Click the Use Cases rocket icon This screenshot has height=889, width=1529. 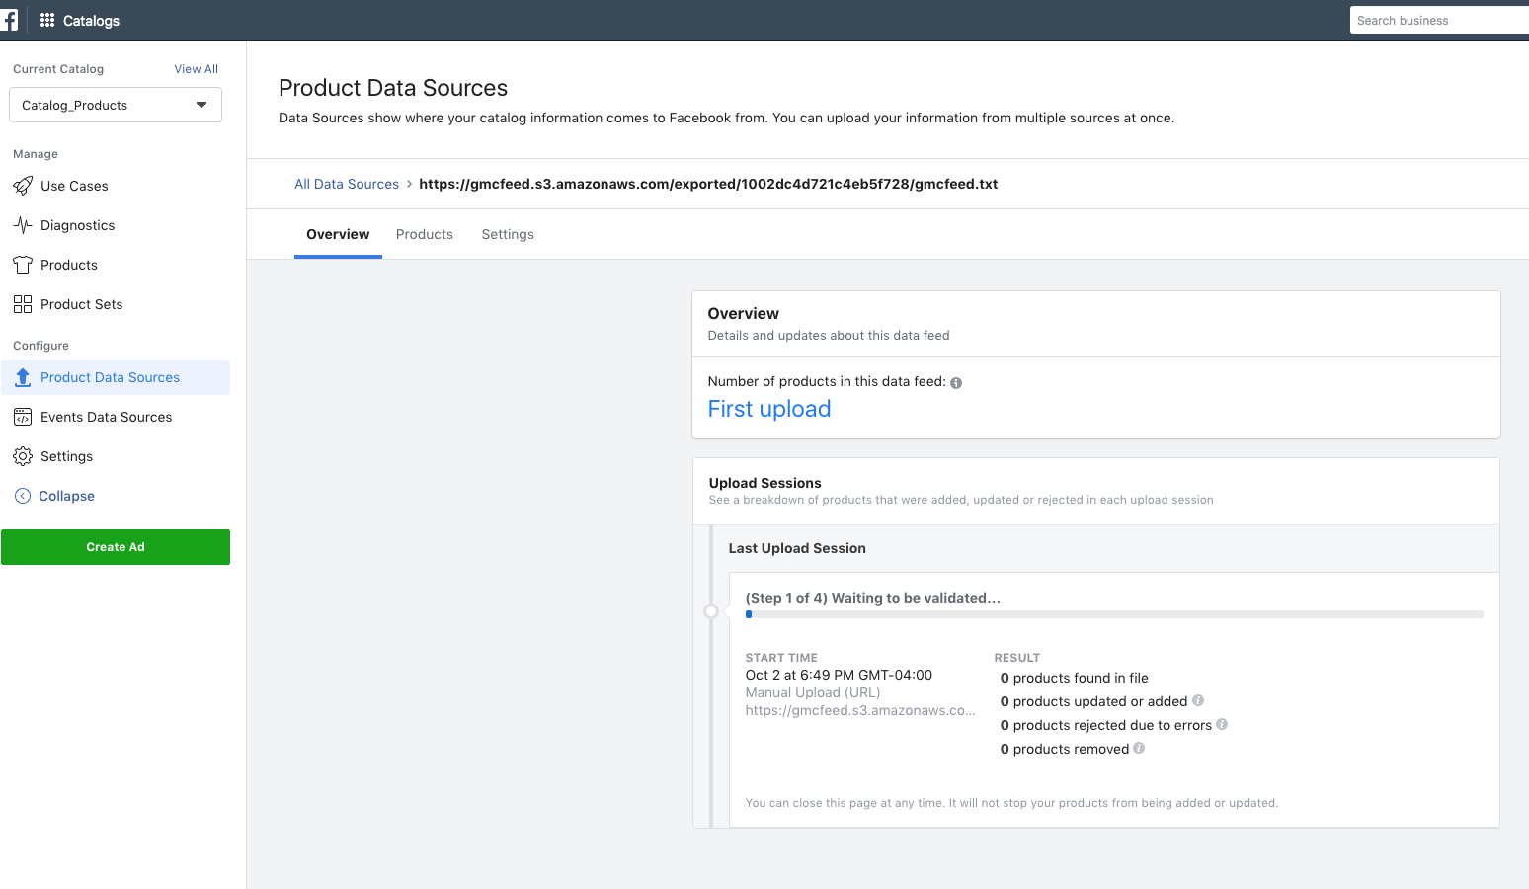(x=23, y=186)
